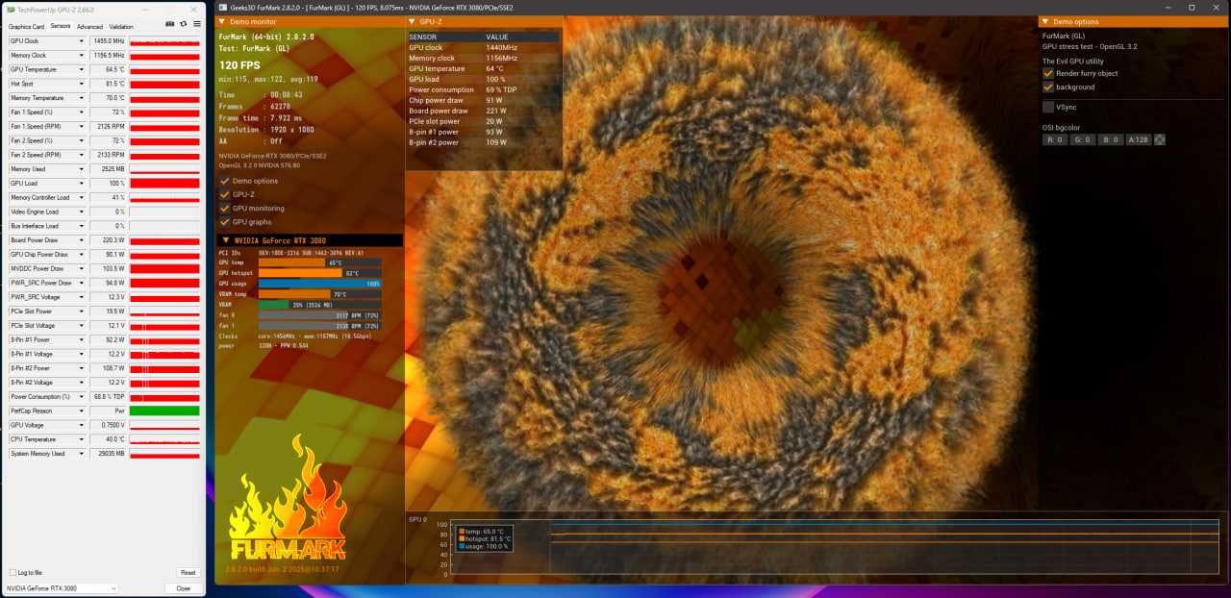Viewport: 1231px width, 598px height.
Task: Open the NVIDIA GeForce RTX 3080 device combo box
Action: click(62, 587)
